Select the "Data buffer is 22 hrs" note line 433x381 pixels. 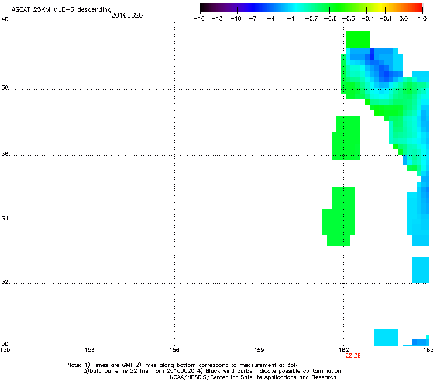point(212,371)
